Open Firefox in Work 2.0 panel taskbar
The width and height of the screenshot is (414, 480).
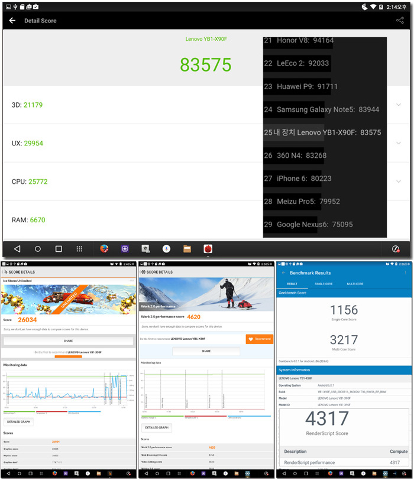[x=192, y=473]
